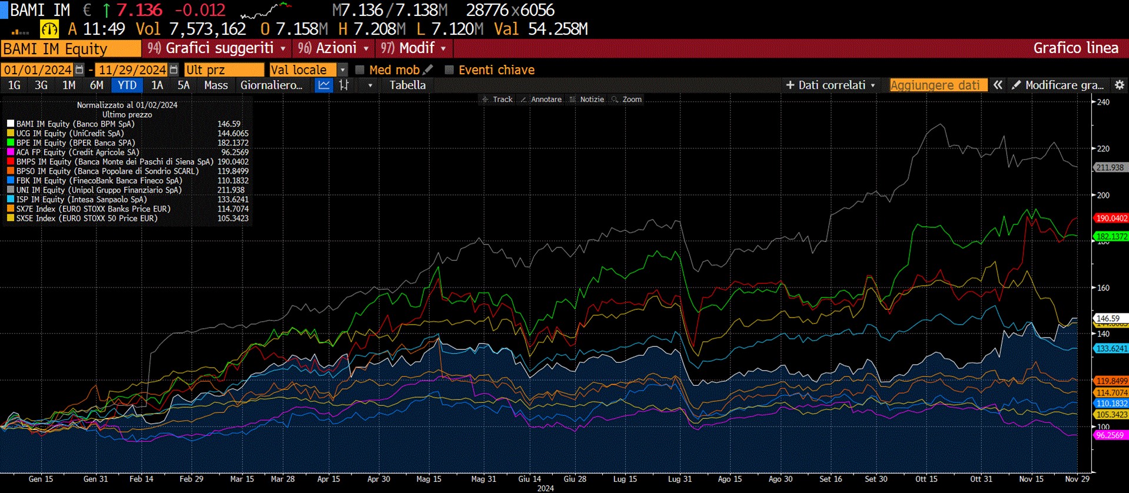This screenshot has height=493, width=1129.
Task: Click the BAMI IM Equity security field
Action: [x=71, y=48]
